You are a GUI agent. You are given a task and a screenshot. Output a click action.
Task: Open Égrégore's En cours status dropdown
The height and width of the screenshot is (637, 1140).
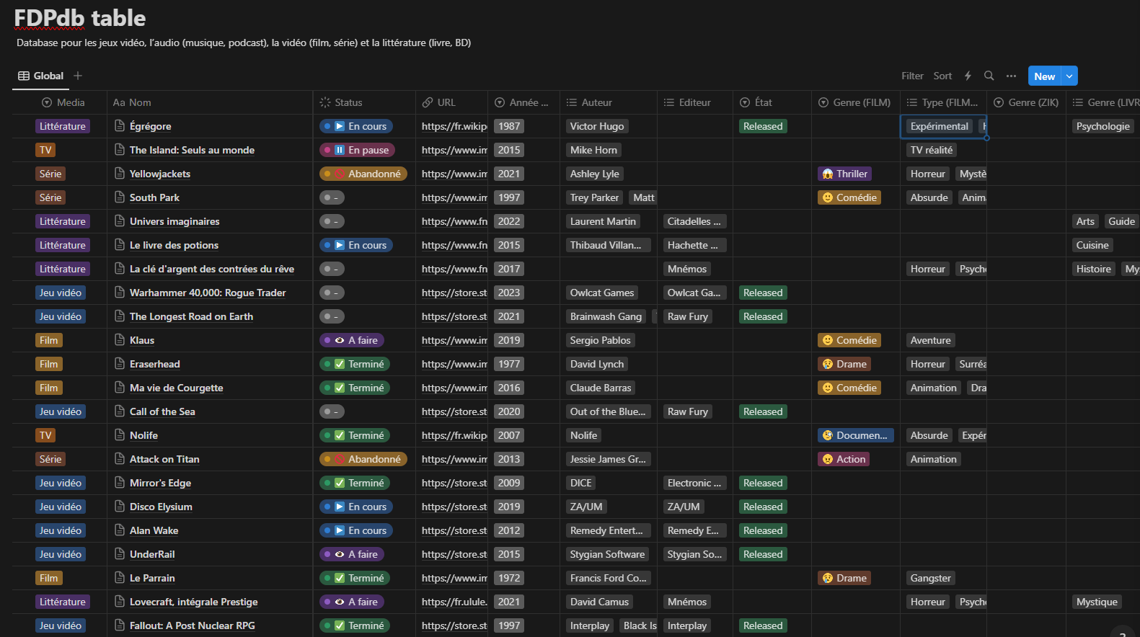[356, 126]
